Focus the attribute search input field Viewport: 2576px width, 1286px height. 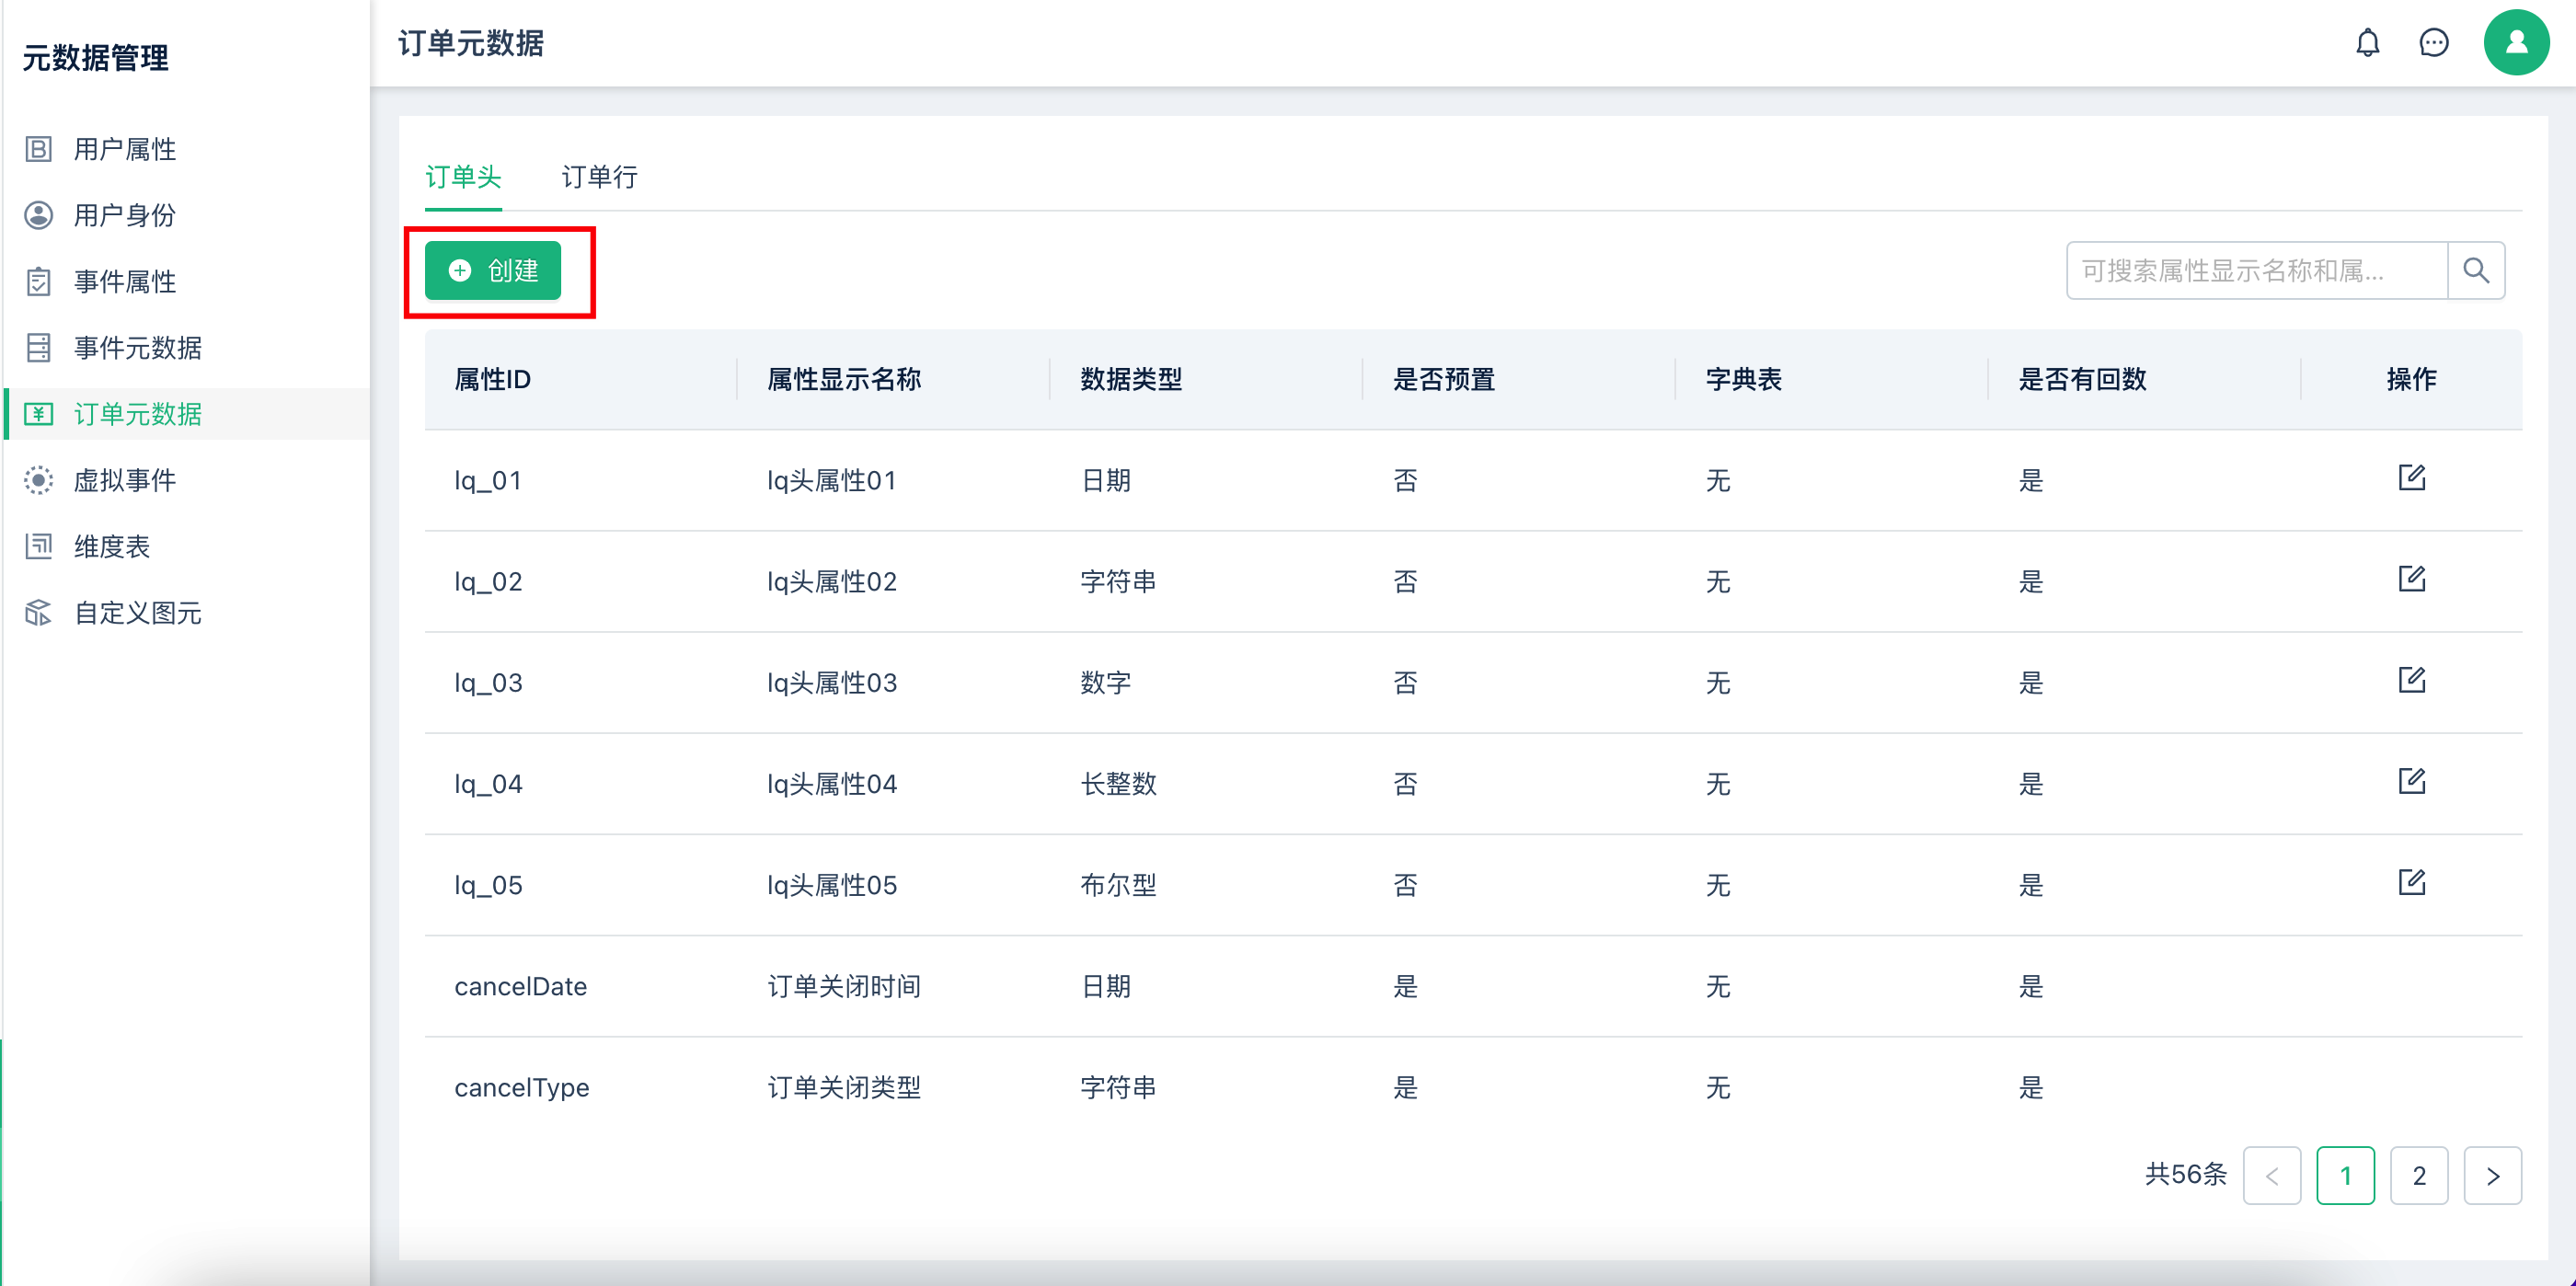point(2256,270)
